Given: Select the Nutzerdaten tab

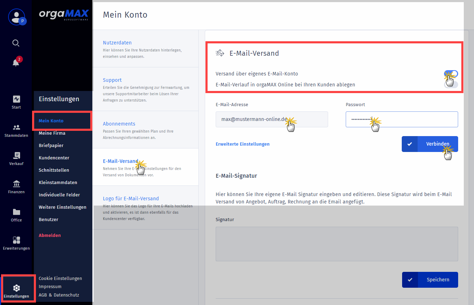Looking at the screenshot, I should point(146,49).
